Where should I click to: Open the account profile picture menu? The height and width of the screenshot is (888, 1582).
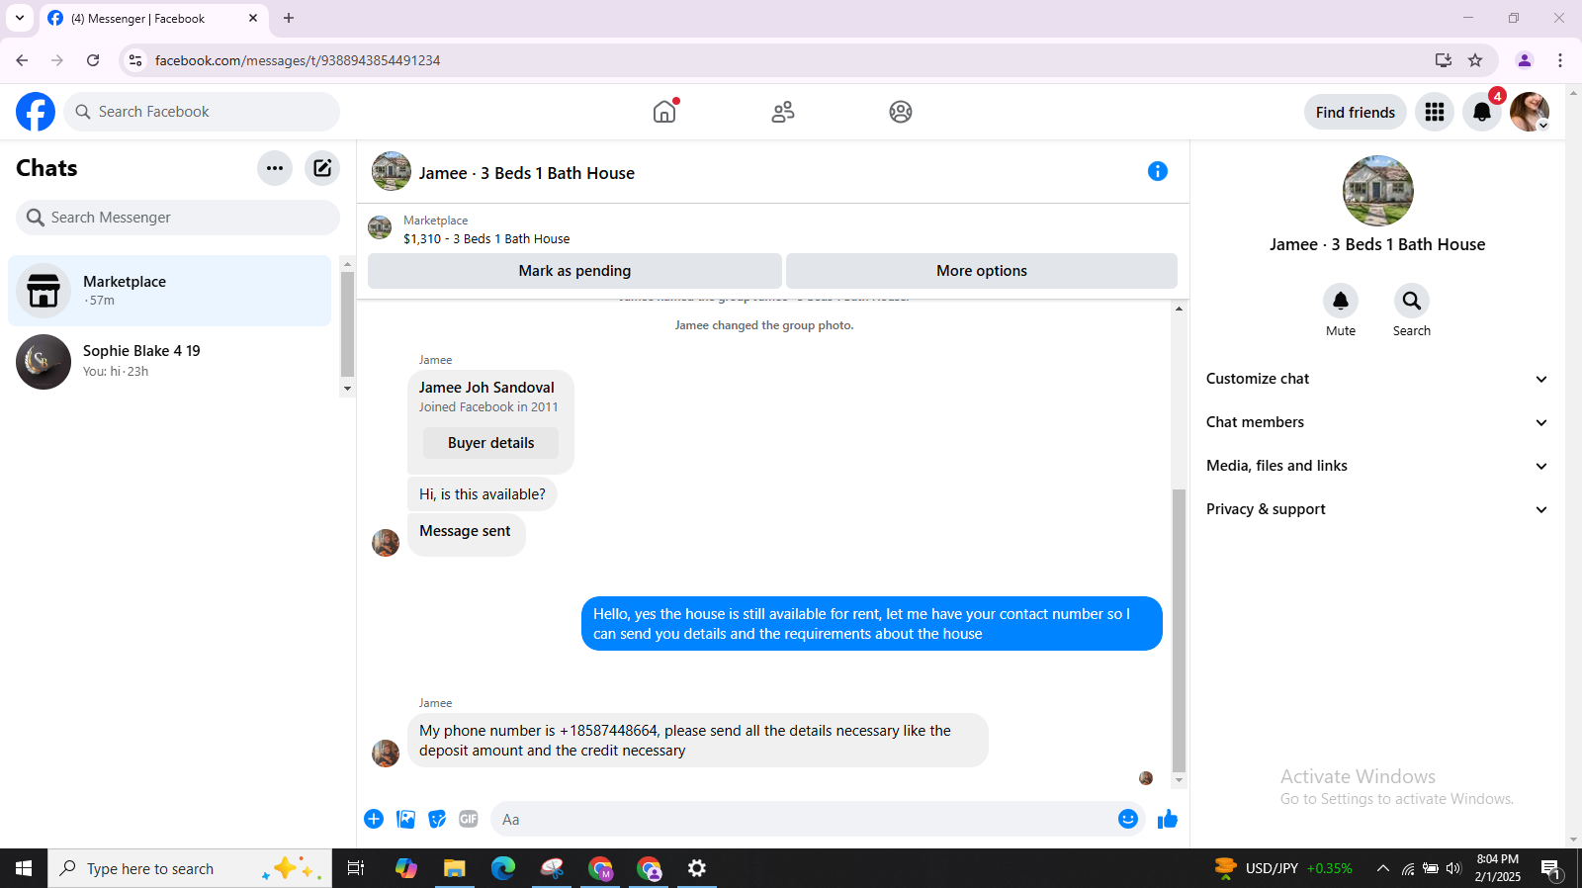pyautogui.click(x=1530, y=112)
